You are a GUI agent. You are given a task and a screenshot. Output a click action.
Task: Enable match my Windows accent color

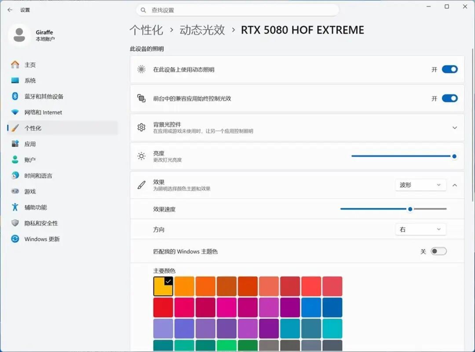click(438, 251)
